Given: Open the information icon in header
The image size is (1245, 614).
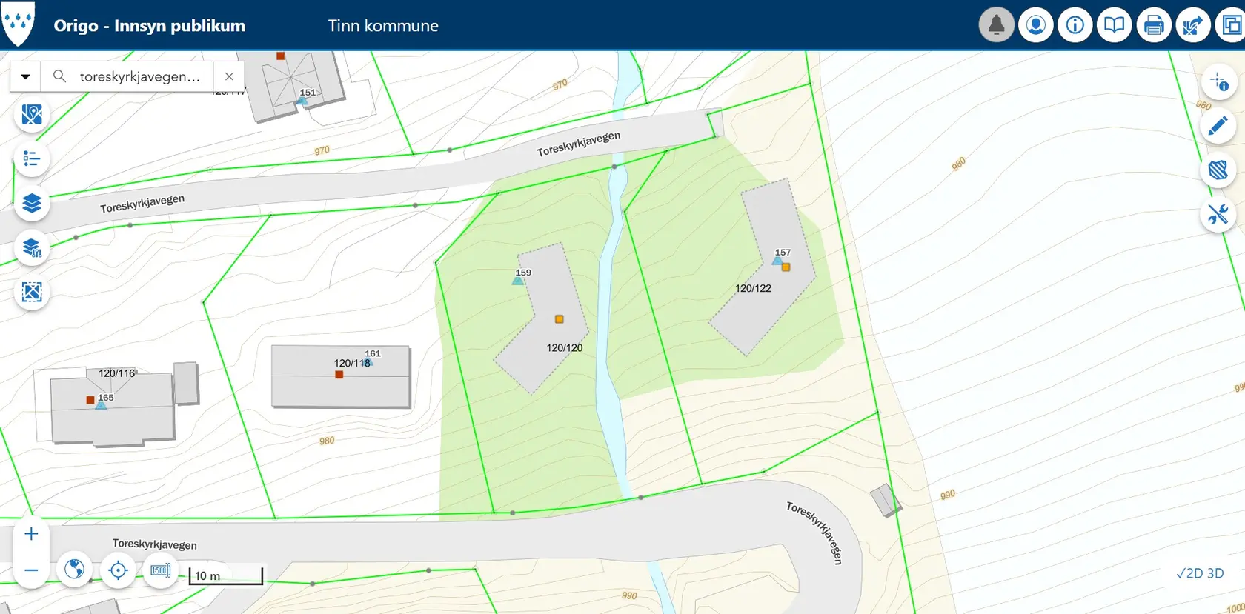Looking at the screenshot, I should [1075, 25].
